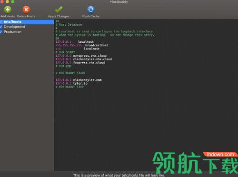
Task: Click the clickontyler.vhx.cloud host line
Action: (x=84, y=59)
